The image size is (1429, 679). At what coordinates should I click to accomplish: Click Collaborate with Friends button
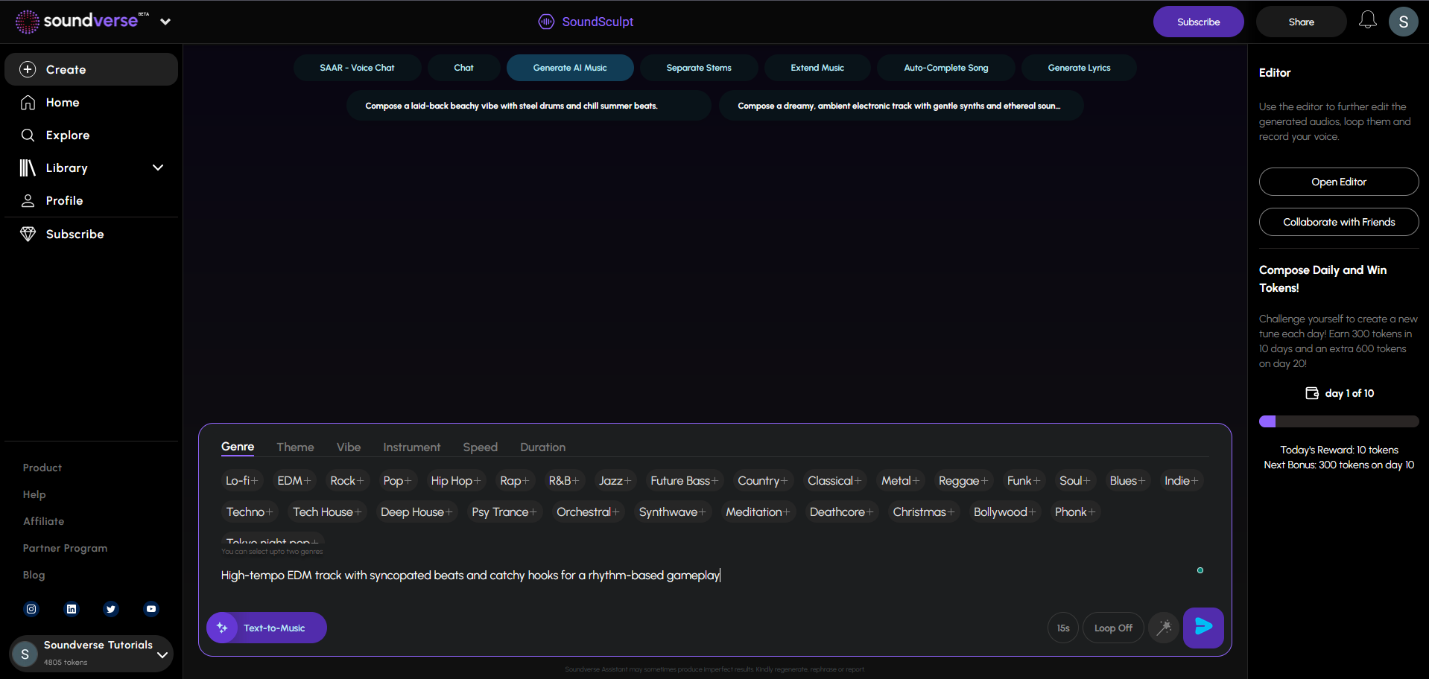tap(1339, 222)
